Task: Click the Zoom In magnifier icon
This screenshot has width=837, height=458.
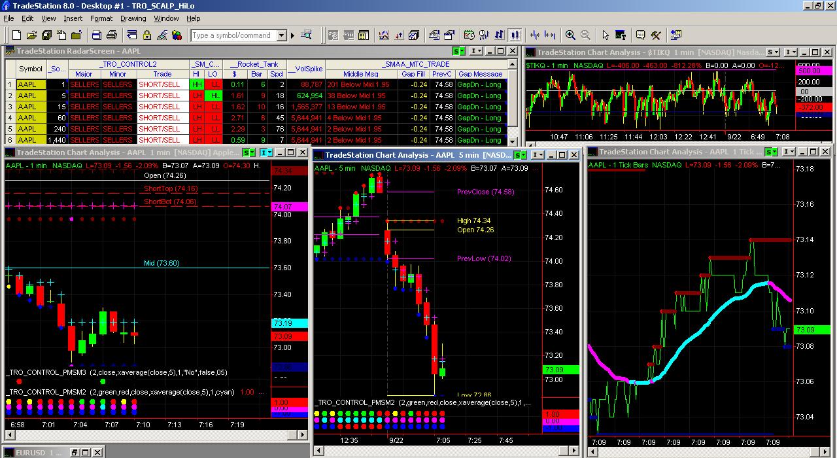Action: [x=570, y=35]
